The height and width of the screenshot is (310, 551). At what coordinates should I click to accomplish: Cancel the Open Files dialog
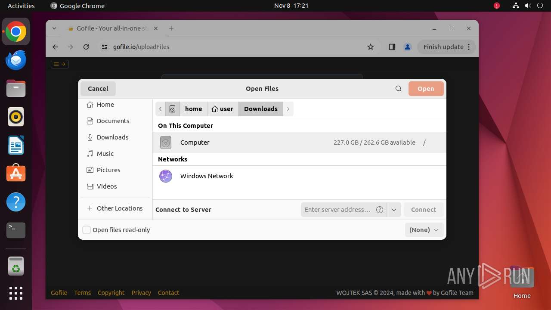point(98,89)
